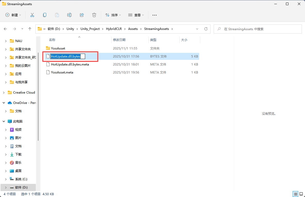Select the YooAsset.meta file
Viewport: 305px width, 197px height.
pyautogui.click(x=62, y=72)
